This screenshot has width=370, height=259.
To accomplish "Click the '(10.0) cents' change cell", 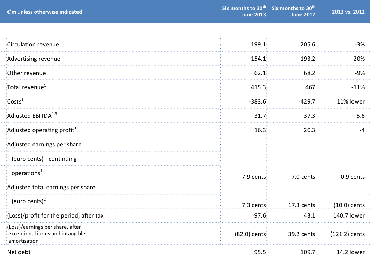I will pos(347,205).
